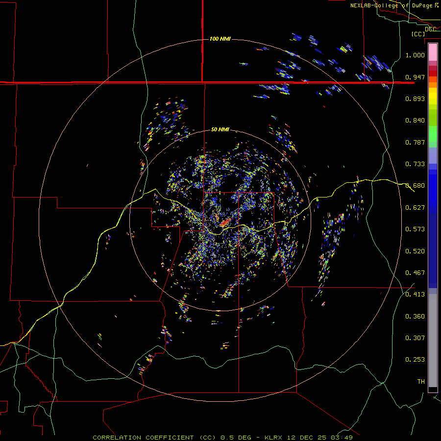
Task: Click the 0.733 scale value
Action: pyautogui.click(x=415, y=164)
